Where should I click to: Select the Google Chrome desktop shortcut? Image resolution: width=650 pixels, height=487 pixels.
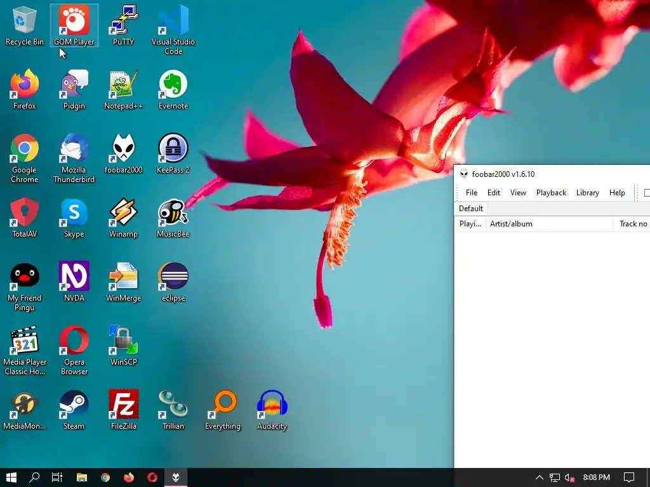tap(25, 159)
